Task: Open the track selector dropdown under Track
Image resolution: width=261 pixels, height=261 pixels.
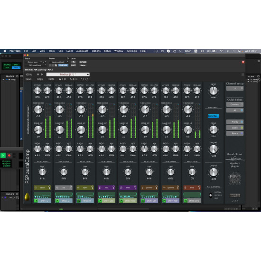Action: coord(33,62)
